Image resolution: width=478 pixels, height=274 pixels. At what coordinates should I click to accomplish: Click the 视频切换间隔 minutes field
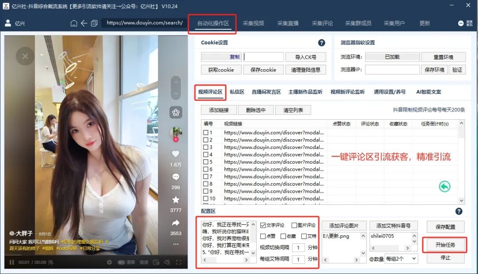(298, 248)
